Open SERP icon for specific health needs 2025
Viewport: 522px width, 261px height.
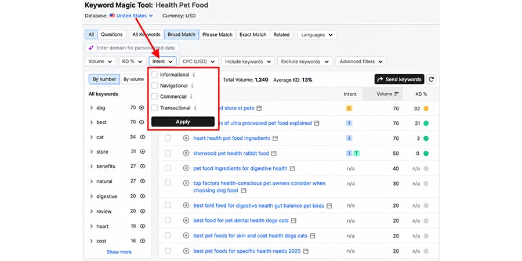coord(306,251)
